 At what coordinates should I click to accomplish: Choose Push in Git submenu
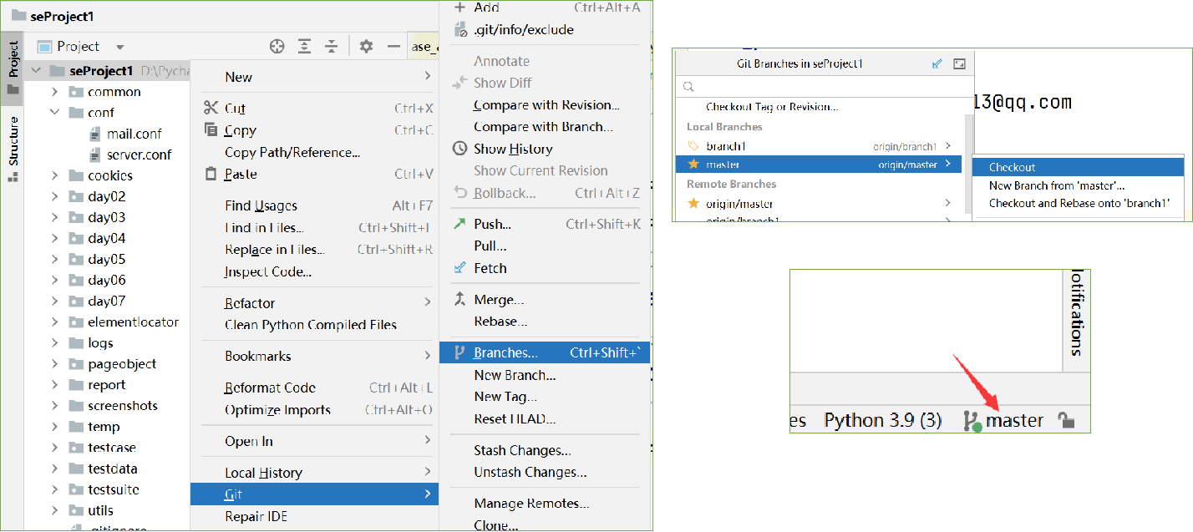545,224
